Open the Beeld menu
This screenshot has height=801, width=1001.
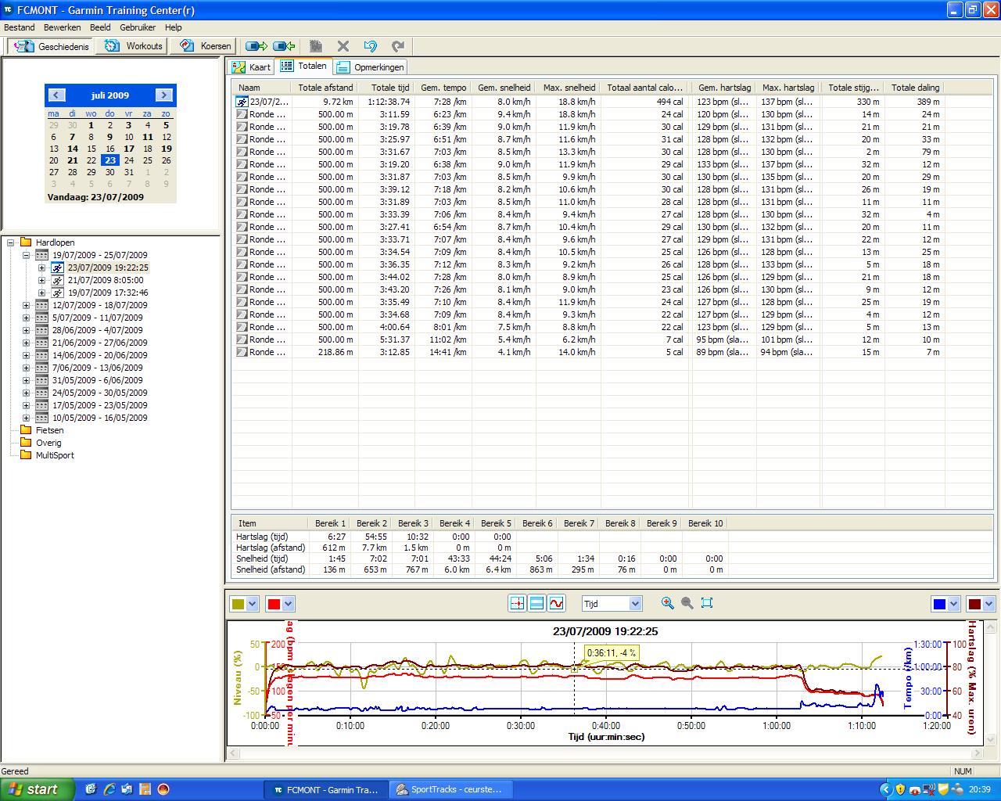pyautogui.click(x=100, y=27)
